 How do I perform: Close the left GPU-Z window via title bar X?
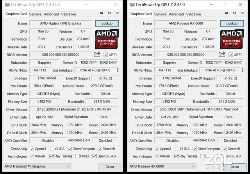[x=116, y=5]
